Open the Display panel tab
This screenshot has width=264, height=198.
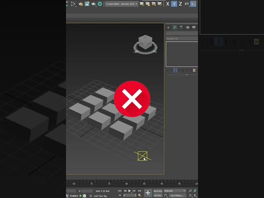[x=194, y=28]
